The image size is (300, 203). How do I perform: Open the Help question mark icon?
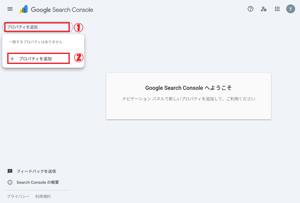(250, 9)
